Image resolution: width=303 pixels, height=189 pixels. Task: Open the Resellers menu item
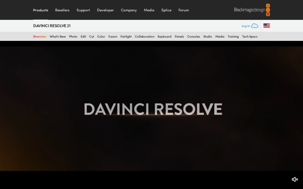coord(62,10)
